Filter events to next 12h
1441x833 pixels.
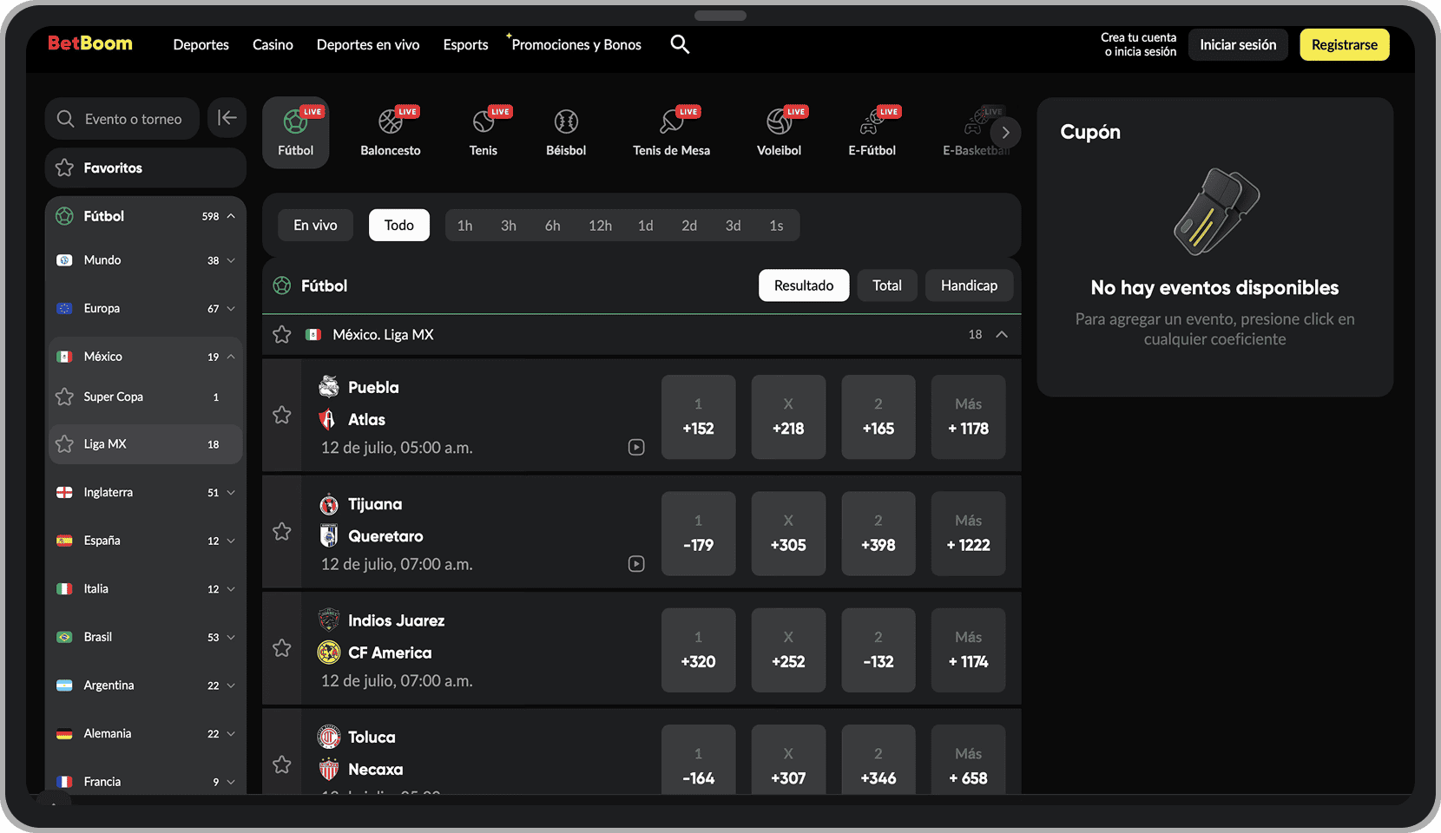[600, 226]
